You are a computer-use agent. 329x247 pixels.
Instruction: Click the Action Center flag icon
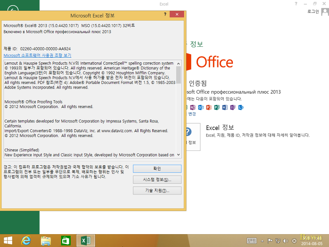[x=270, y=241]
